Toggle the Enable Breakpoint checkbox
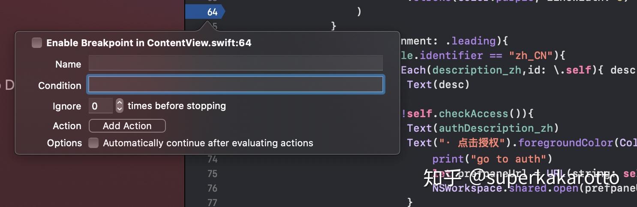The image size is (637, 207). pyautogui.click(x=37, y=43)
